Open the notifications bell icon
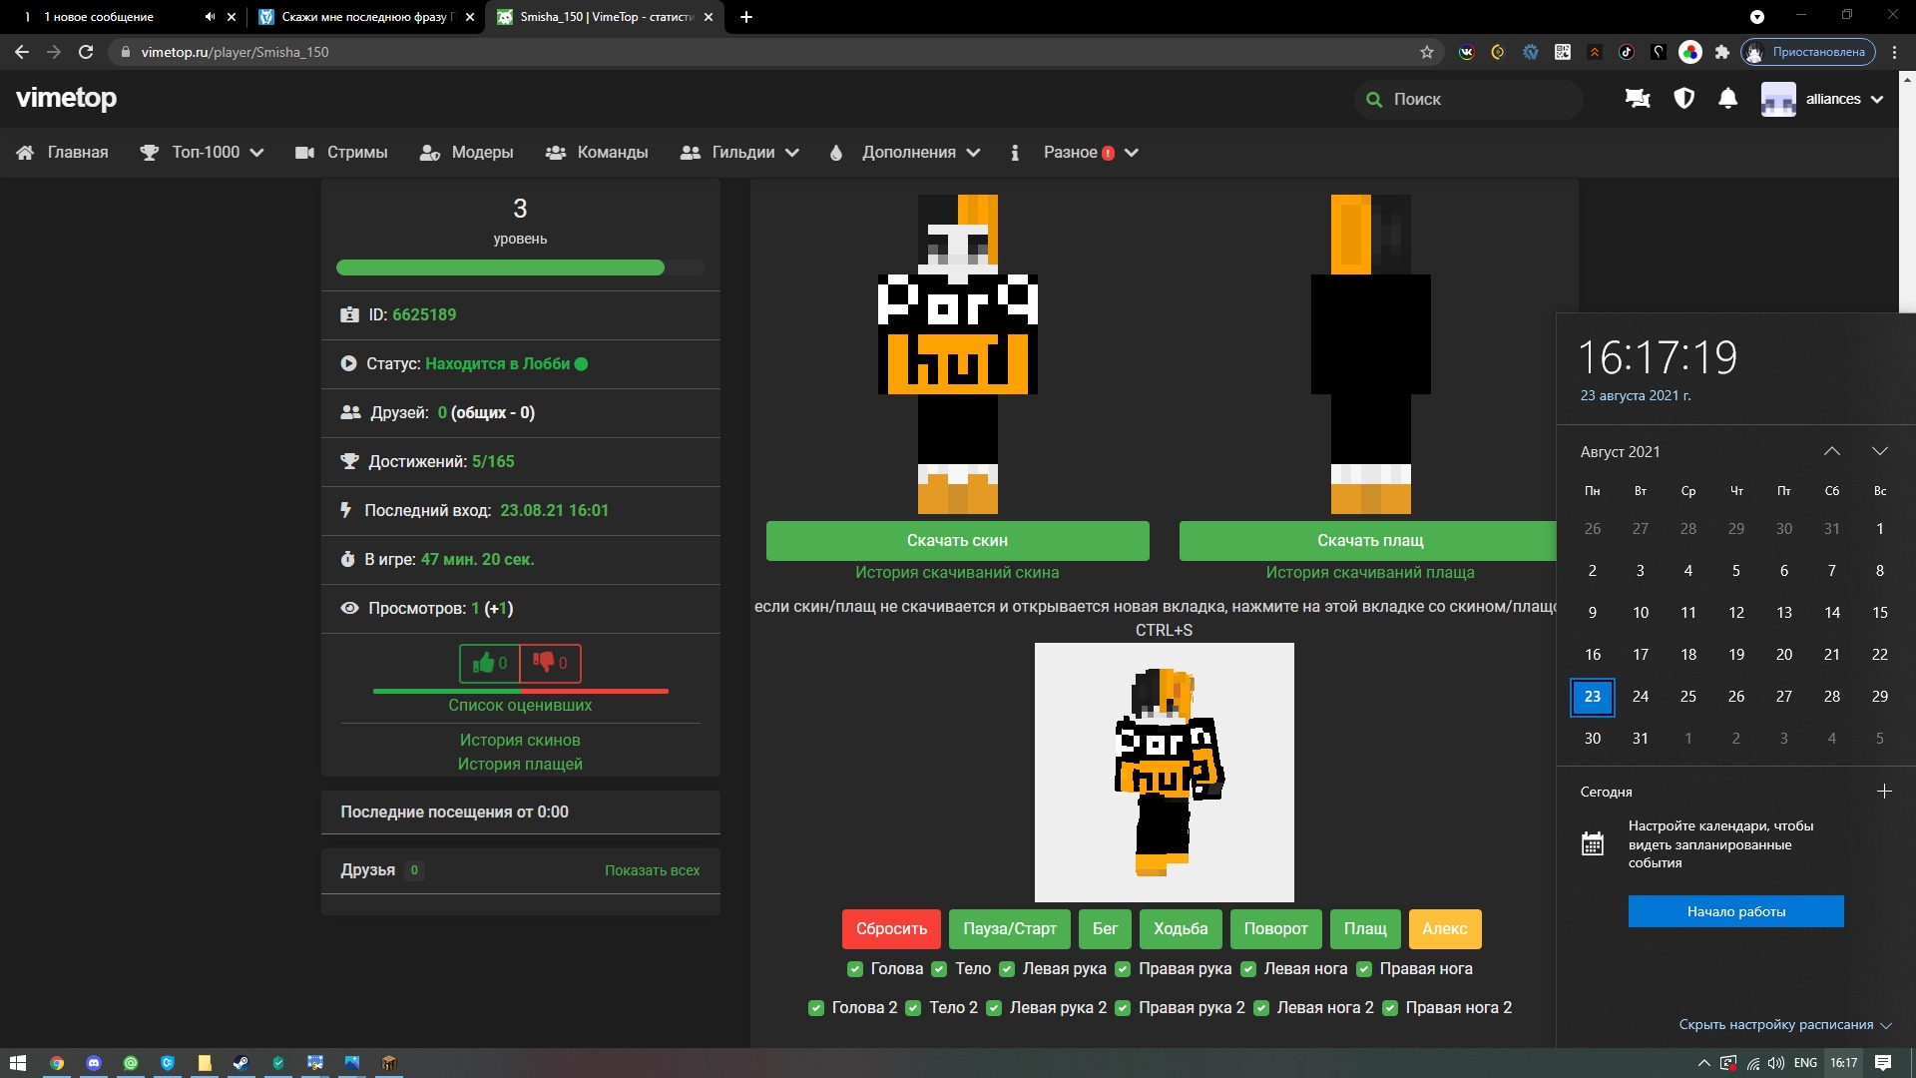 [1728, 99]
